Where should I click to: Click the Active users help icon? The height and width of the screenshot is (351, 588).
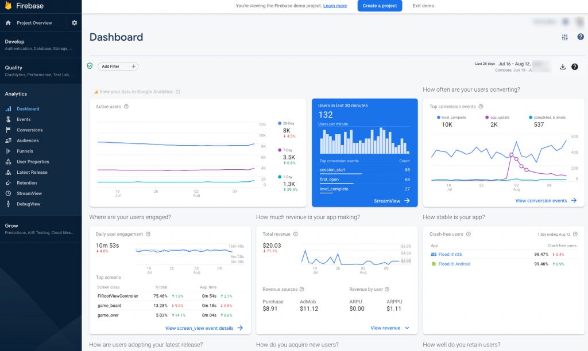(126, 106)
